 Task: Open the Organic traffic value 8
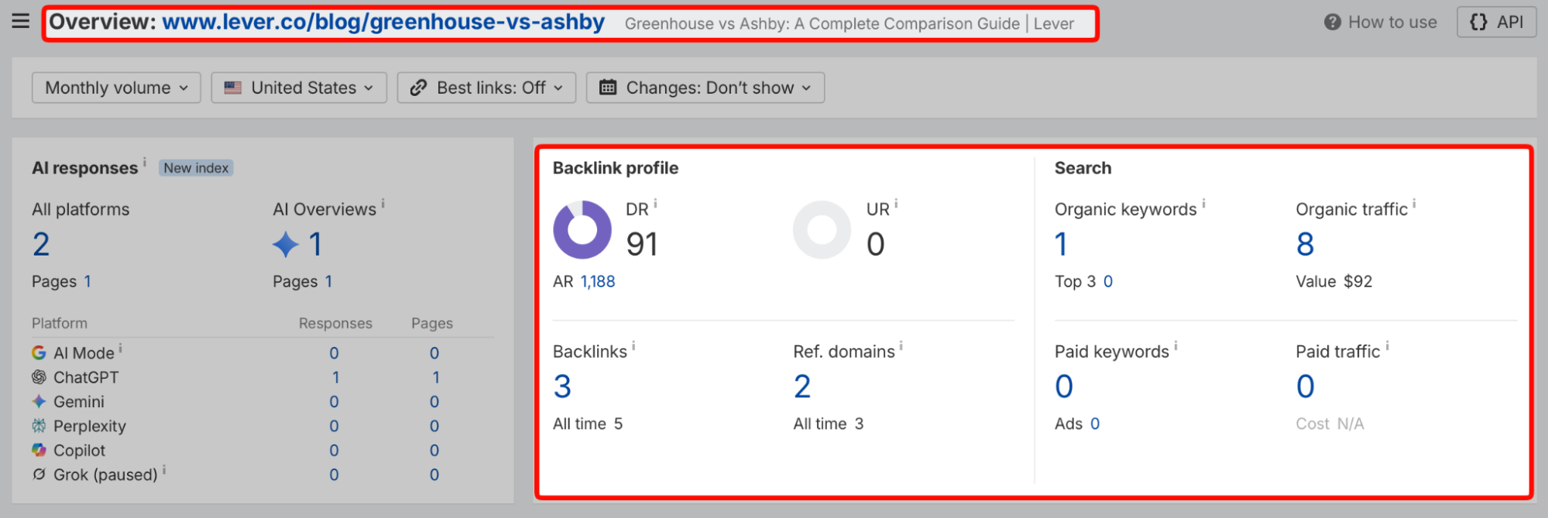click(1305, 245)
